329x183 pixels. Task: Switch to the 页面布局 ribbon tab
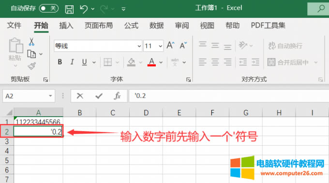(x=99, y=25)
